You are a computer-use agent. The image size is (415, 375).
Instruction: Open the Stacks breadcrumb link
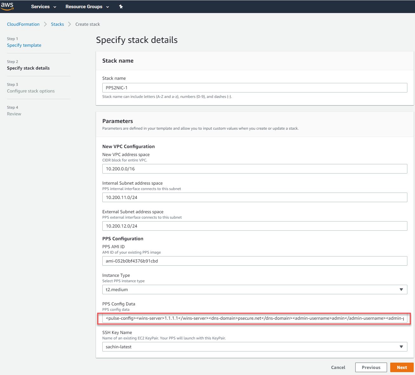57,24
